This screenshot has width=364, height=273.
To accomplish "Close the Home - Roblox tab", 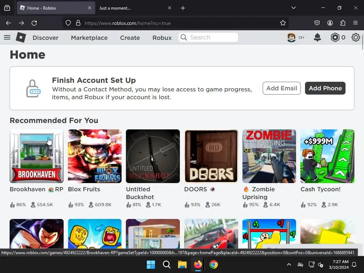I will point(90,8).
